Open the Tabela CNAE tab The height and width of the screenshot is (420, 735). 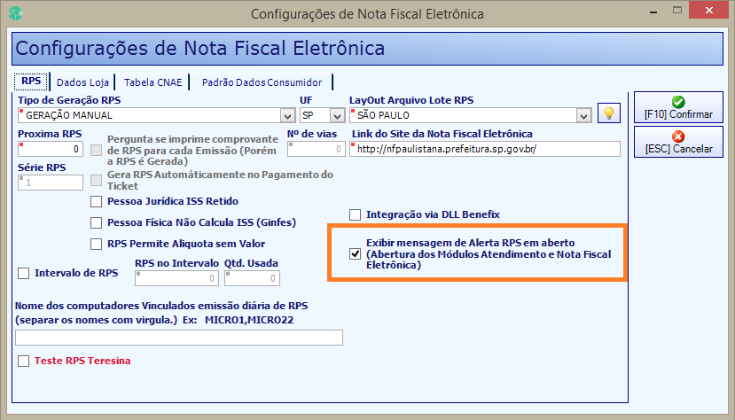point(152,82)
